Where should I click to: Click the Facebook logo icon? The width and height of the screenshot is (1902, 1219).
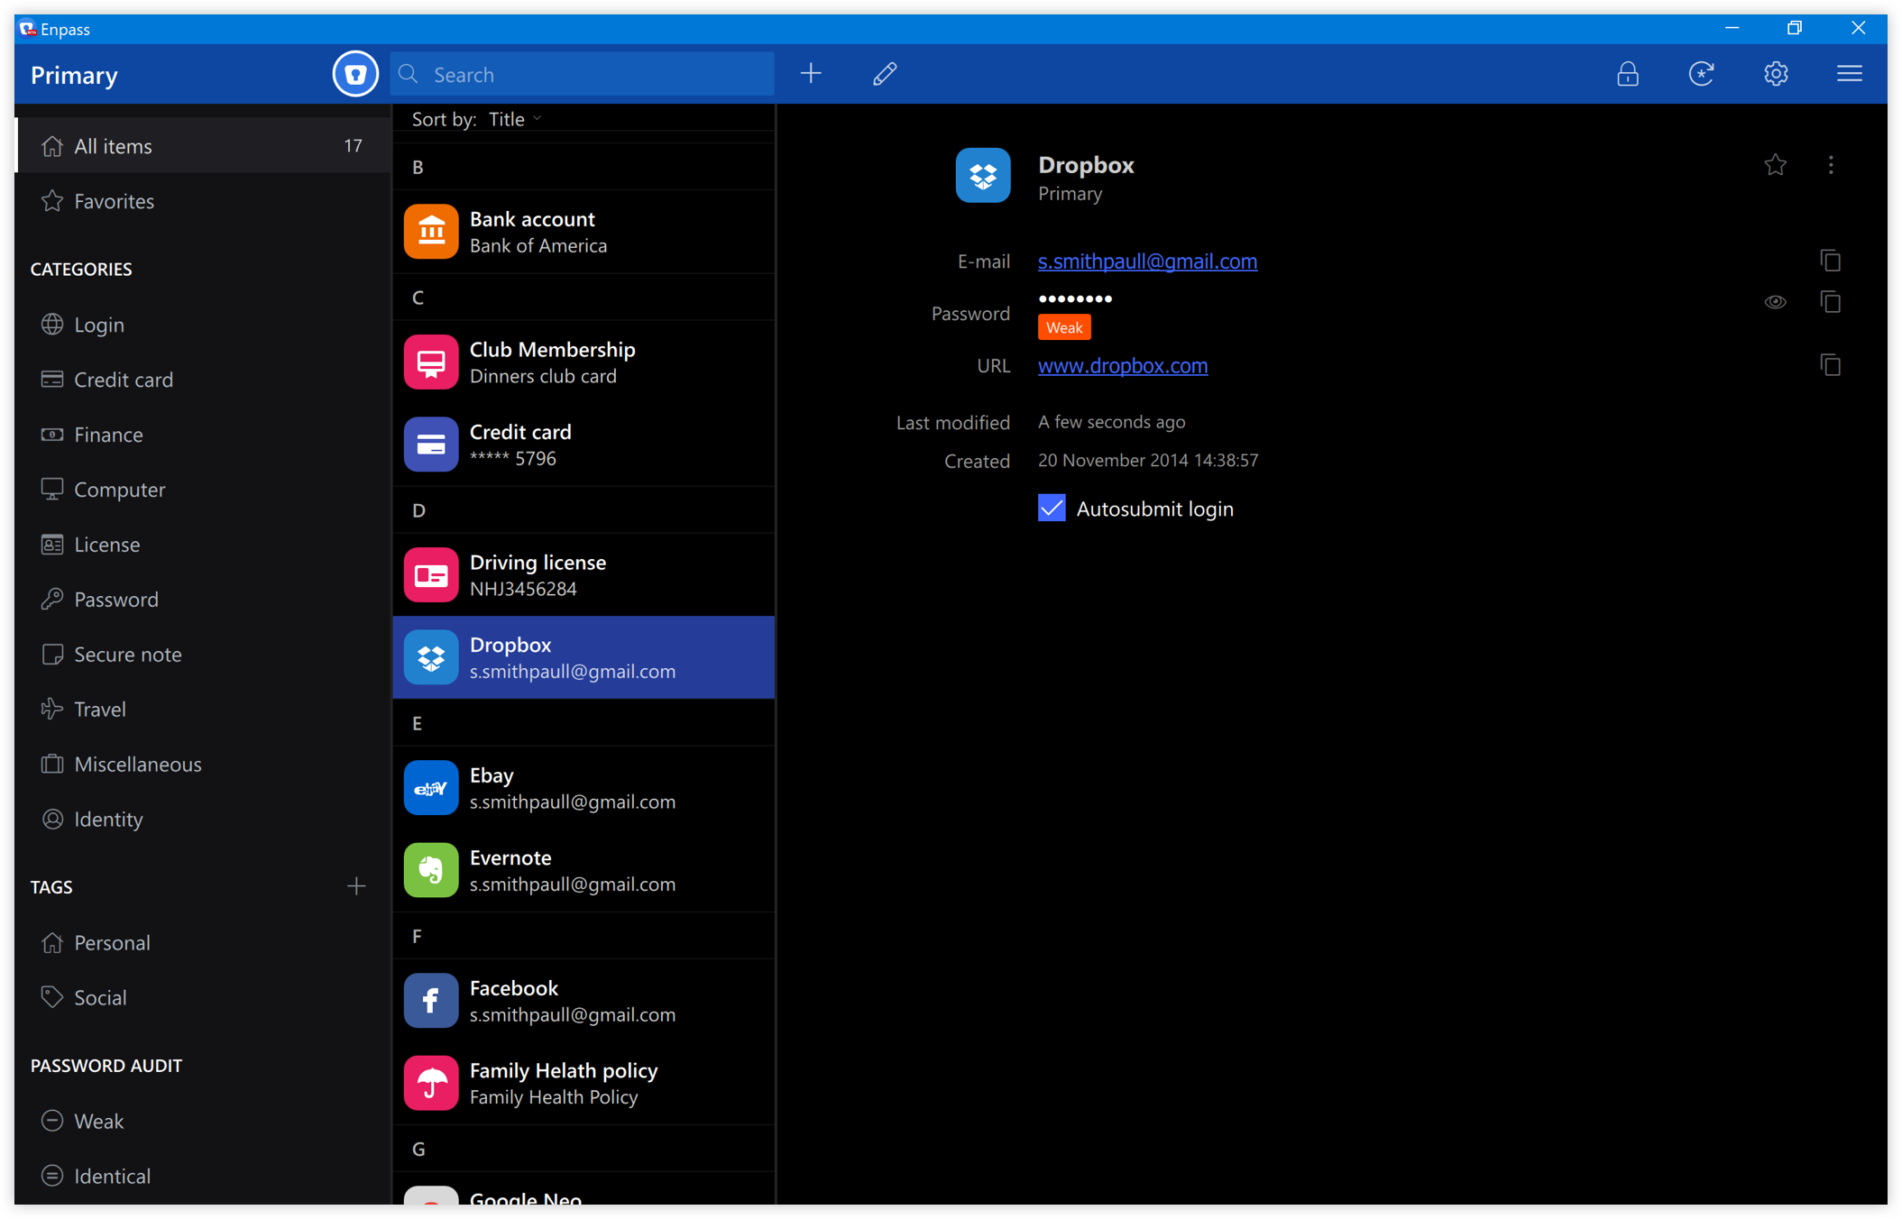click(x=431, y=1001)
